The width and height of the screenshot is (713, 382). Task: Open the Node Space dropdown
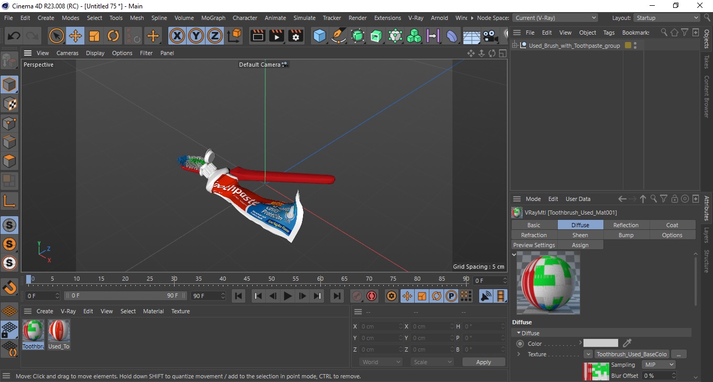click(x=555, y=18)
